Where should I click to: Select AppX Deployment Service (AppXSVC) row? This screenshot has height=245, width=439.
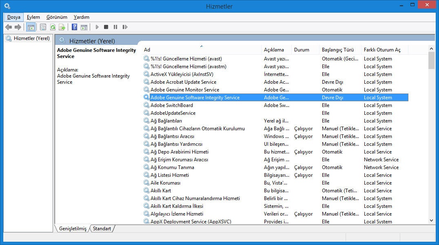pos(275,221)
